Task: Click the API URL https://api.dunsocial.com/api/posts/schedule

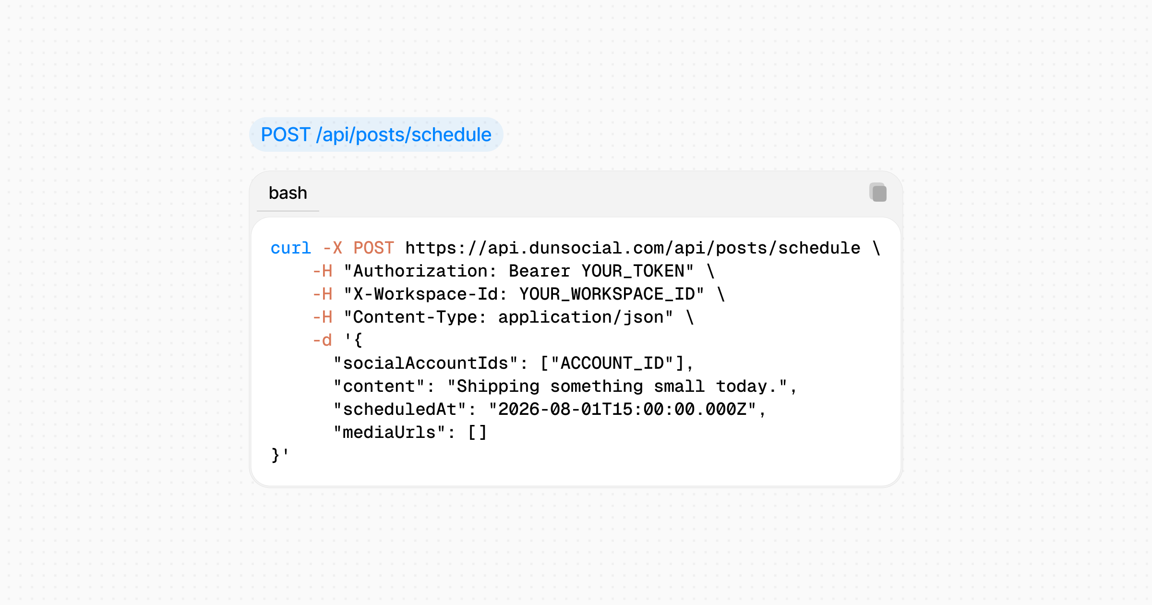Action: coord(633,248)
